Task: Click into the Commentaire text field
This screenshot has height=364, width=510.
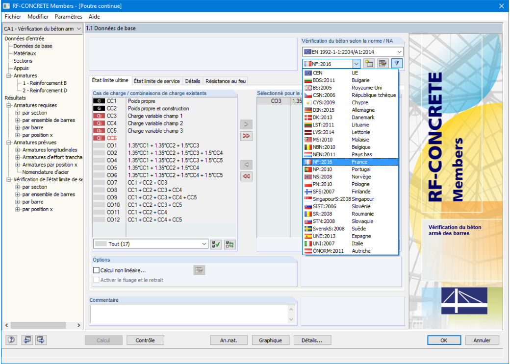Action: pyautogui.click(x=189, y=315)
